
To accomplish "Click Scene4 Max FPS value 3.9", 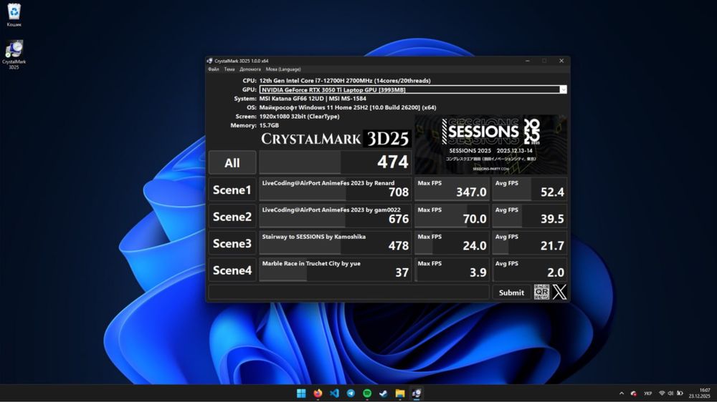I will pyautogui.click(x=478, y=273).
